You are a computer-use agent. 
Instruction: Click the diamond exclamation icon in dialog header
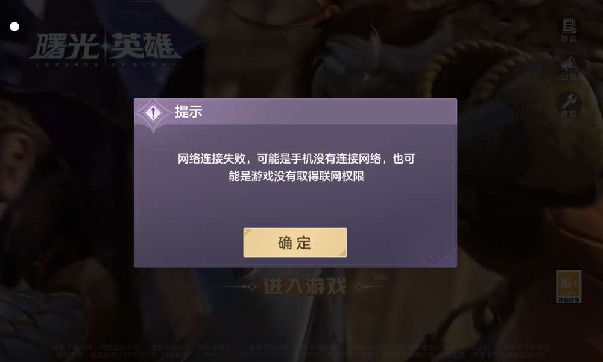pos(153,113)
